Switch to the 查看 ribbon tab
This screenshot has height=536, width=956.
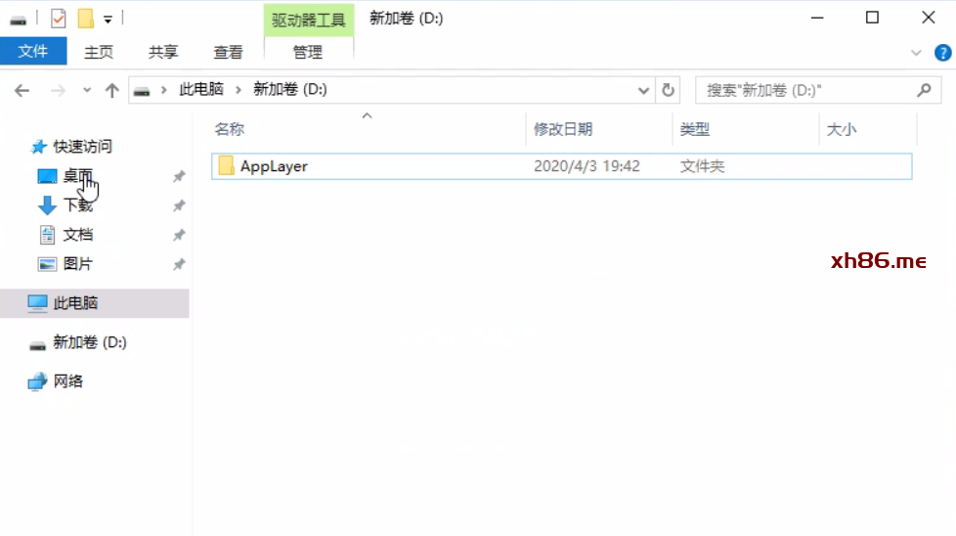(x=228, y=52)
